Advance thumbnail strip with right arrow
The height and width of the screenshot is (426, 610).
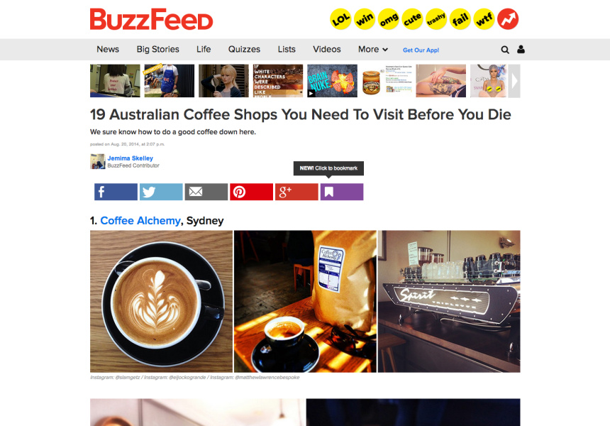(514, 81)
